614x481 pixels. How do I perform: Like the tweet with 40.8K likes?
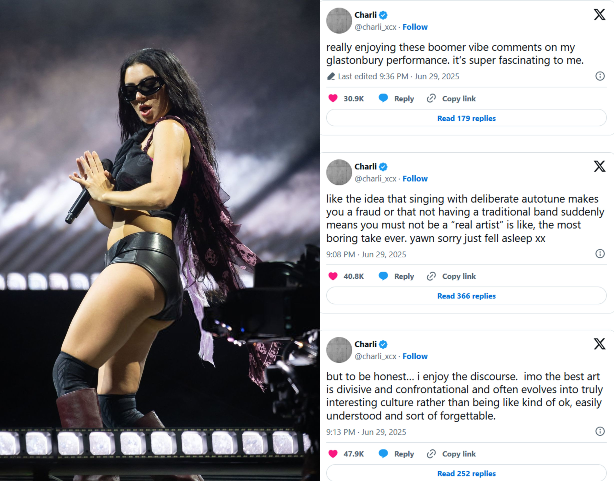click(x=333, y=276)
